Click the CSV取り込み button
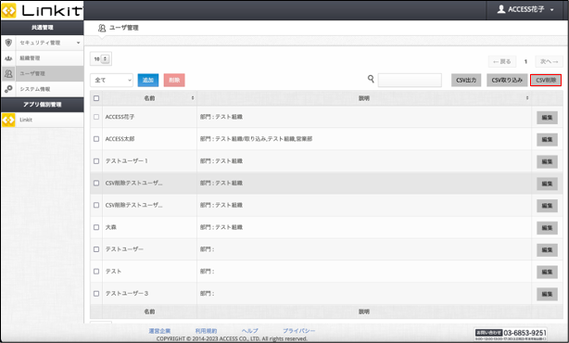The height and width of the screenshot is (343, 569). 507,81
